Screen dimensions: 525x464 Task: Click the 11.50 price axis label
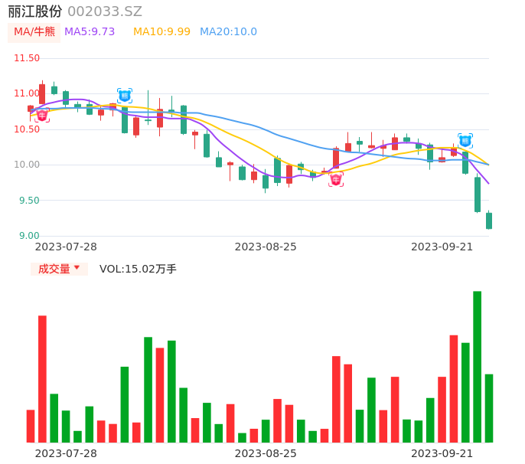pyautogui.click(x=27, y=58)
